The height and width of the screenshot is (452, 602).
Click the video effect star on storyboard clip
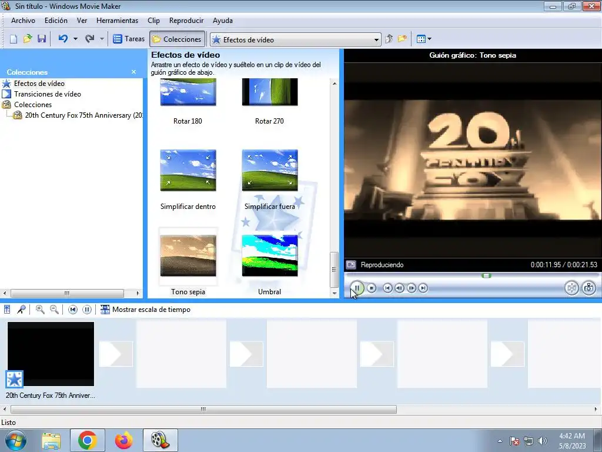point(15,380)
